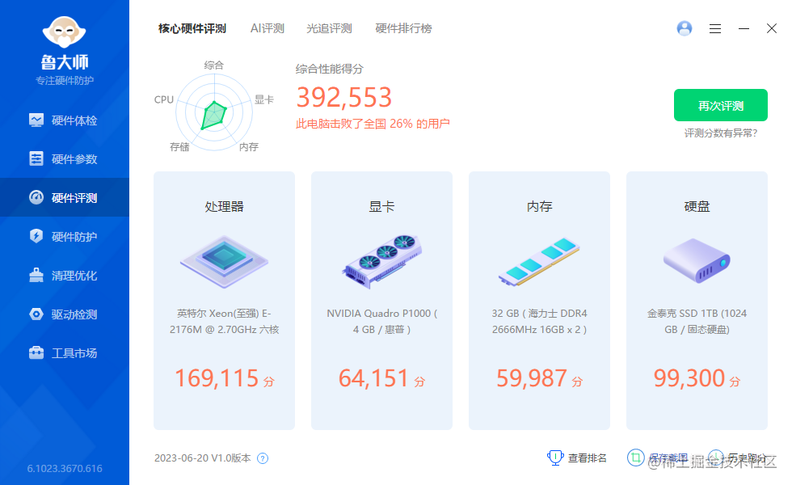Click the 金泰克 SSD 1TB description
The width and height of the screenshot is (792, 485).
click(x=697, y=322)
